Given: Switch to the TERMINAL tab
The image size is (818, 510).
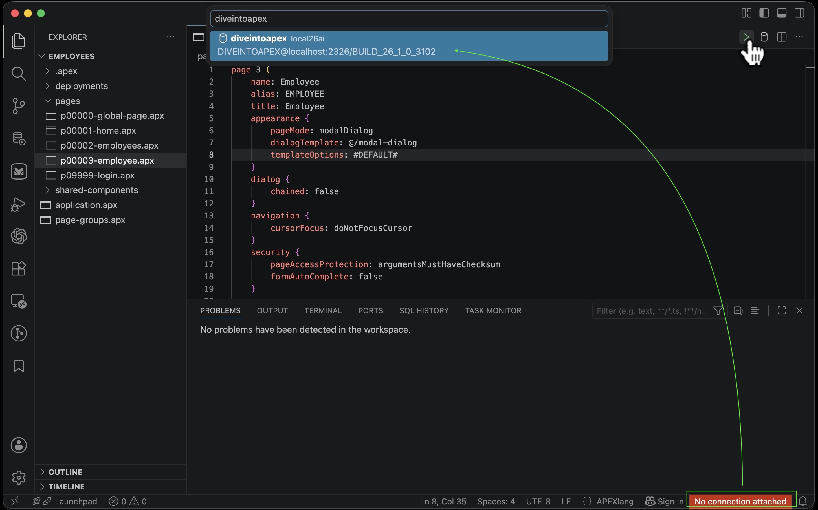Looking at the screenshot, I should pyautogui.click(x=323, y=311).
